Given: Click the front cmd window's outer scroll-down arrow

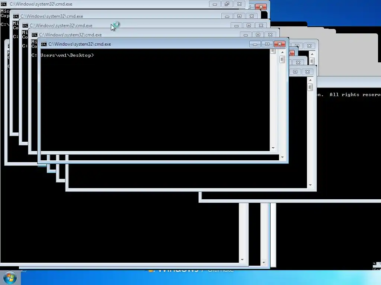Looking at the screenshot, I should pyautogui.click(x=282, y=157).
